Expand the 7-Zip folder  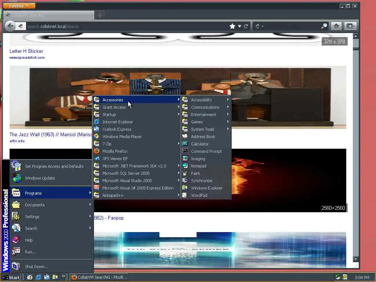(136, 144)
